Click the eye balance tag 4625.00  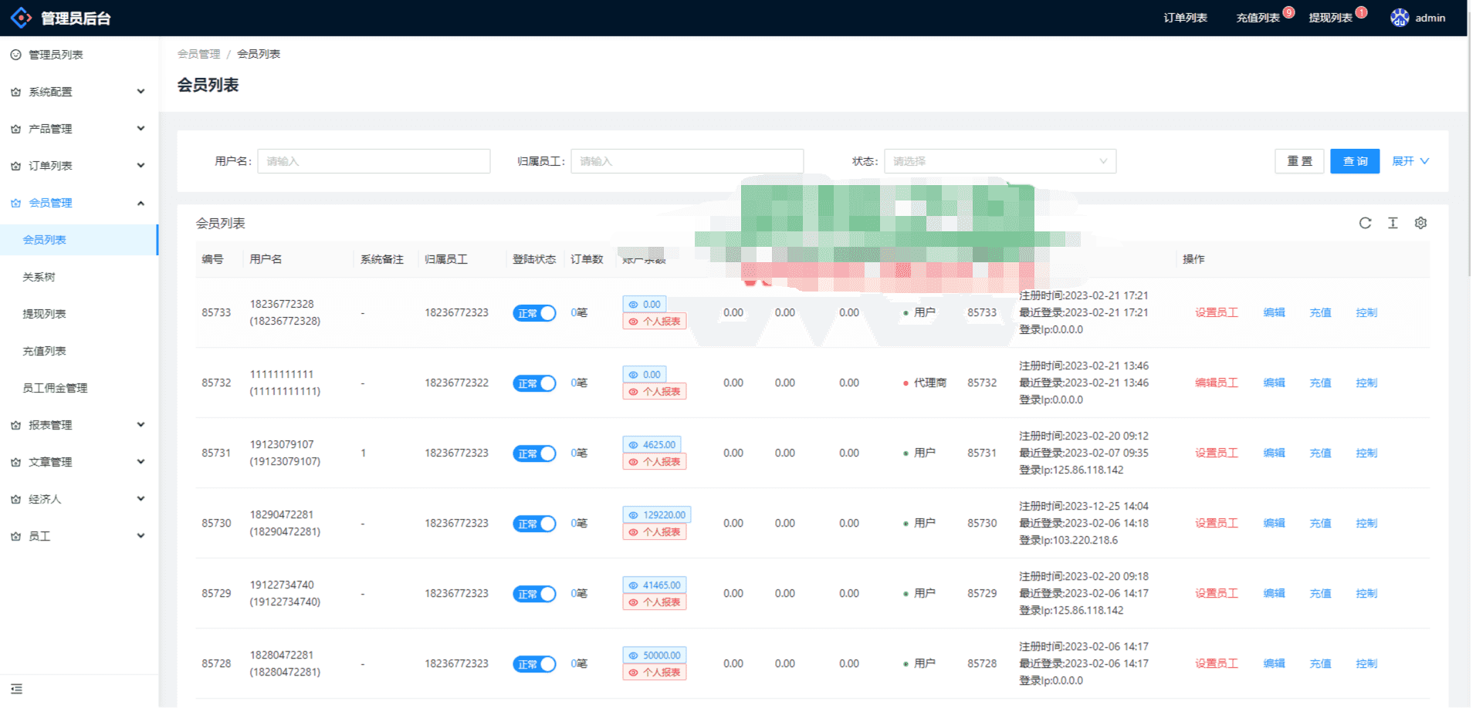pos(652,445)
